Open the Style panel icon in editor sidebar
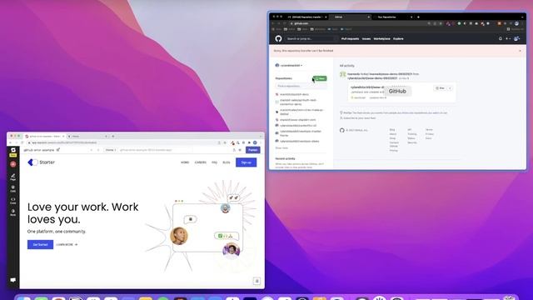 [13, 212]
